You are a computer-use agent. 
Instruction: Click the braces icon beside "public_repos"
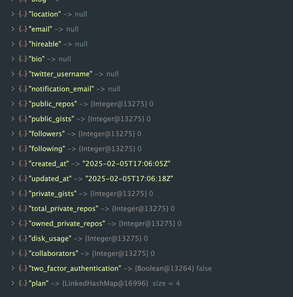tap(23, 104)
